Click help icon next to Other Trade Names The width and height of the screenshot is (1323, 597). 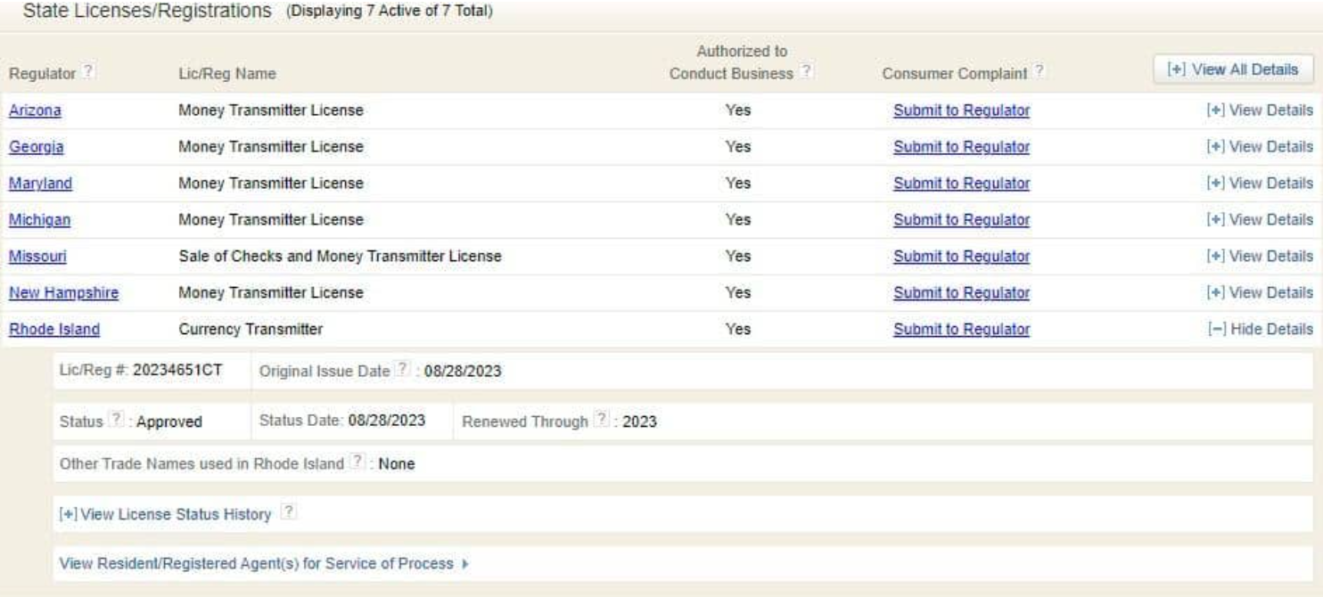click(357, 463)
